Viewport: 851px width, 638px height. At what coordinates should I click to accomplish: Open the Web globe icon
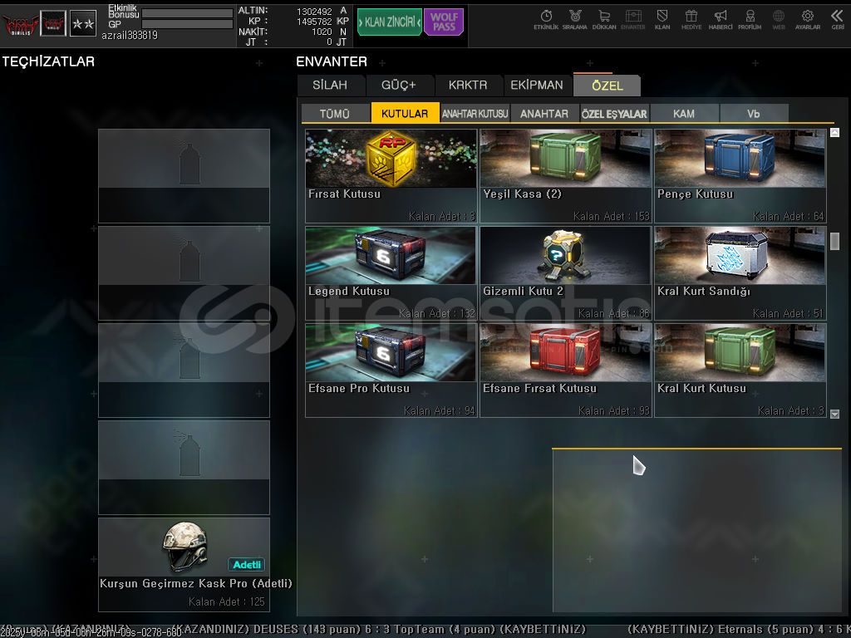[x=778, y=20]
